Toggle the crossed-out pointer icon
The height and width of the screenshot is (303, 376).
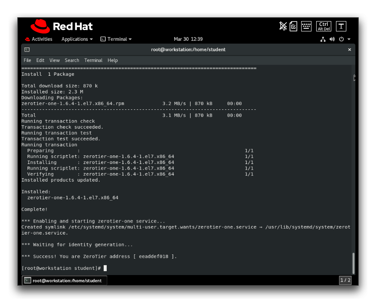283,26
